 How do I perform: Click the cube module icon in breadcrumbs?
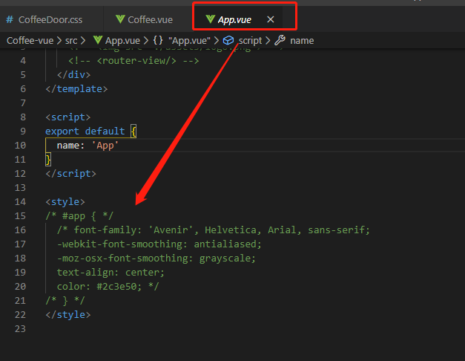pyautogui.click(x=228, y=40)
